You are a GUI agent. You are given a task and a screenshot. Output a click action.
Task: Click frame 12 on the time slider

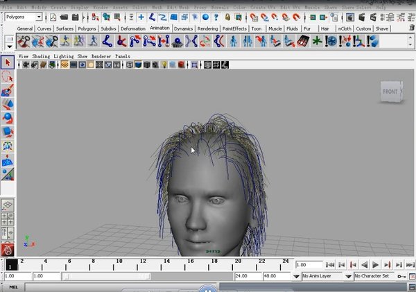(x=141, y=265)
